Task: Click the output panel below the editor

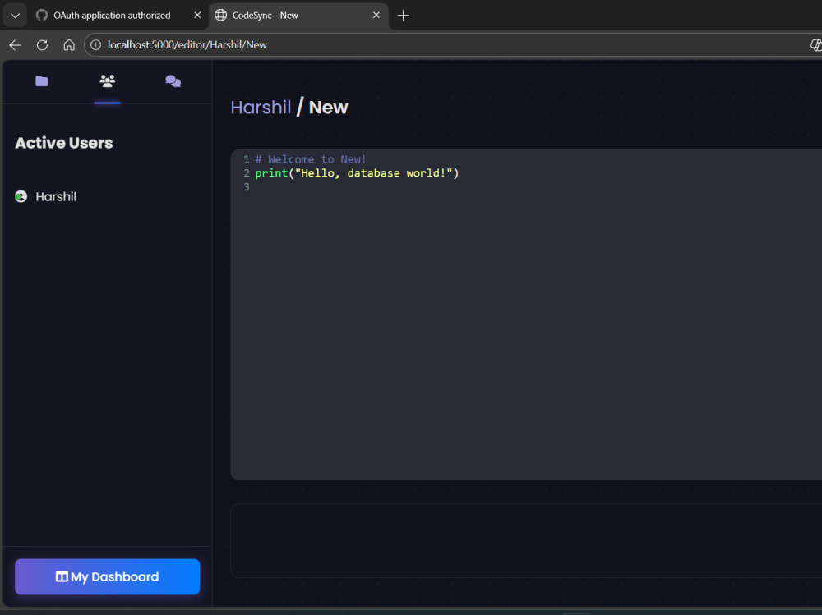Action: click(526, 540)
